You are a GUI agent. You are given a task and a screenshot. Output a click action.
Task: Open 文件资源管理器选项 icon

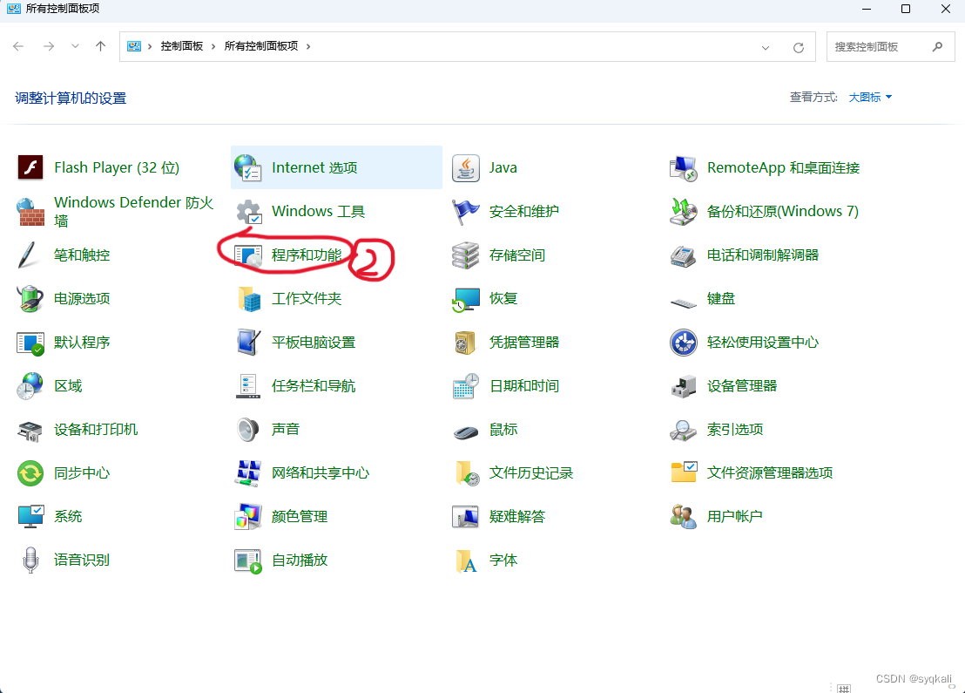click(683, 472)
